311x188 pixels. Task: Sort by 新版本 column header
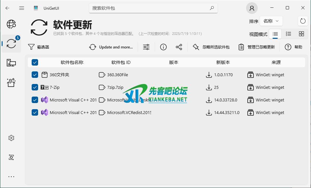[223, 62]
